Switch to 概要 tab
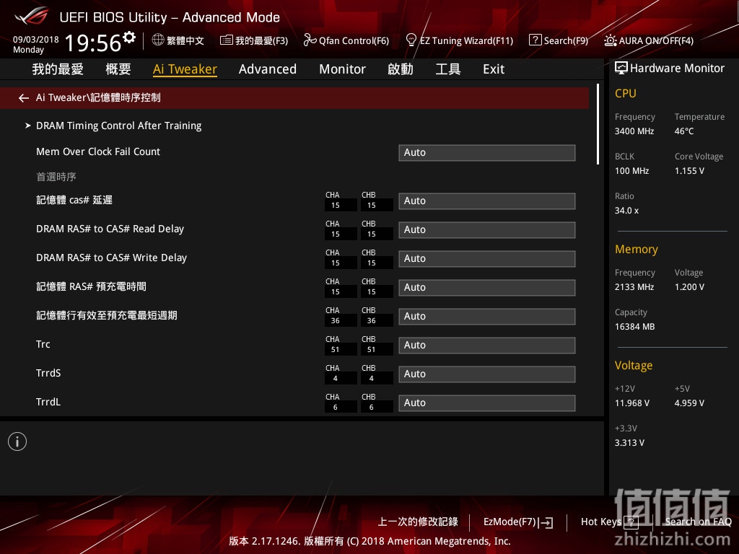 pyautogui.click(x=118, y=69)
